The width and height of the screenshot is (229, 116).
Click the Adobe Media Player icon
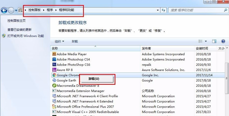coord(54,54)
